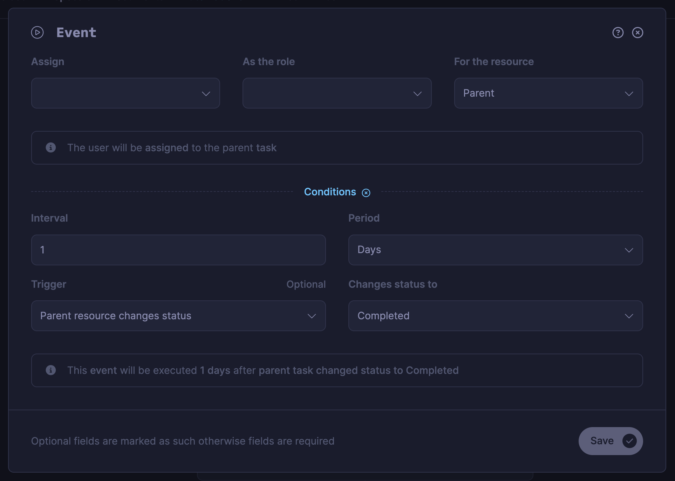The width and height of the screenshot is (675, 481).
Task: Close the Event dialog via the x icon
Action: [x=638, y=33]
